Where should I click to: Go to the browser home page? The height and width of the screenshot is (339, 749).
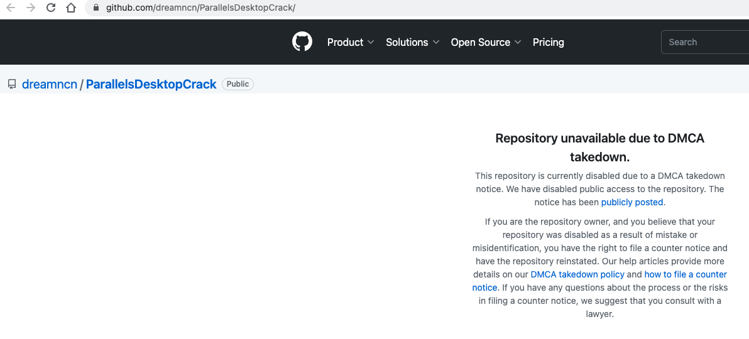tap(71, 8)
